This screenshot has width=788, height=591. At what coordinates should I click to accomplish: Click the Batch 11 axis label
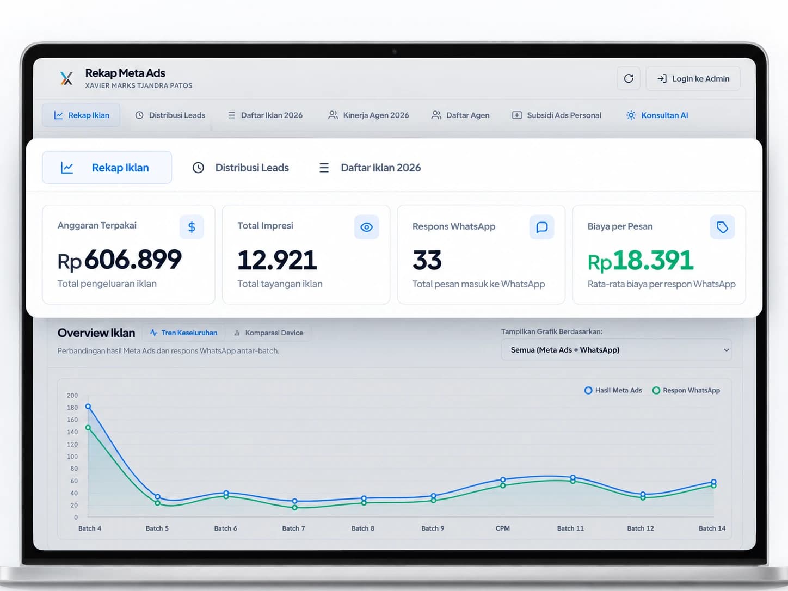[570, 528]
